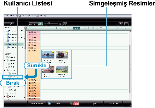This screenshot has width=155, height=108.
Task: Click the zoom in thumbnail icon
Action: click(x=60, y=24)
